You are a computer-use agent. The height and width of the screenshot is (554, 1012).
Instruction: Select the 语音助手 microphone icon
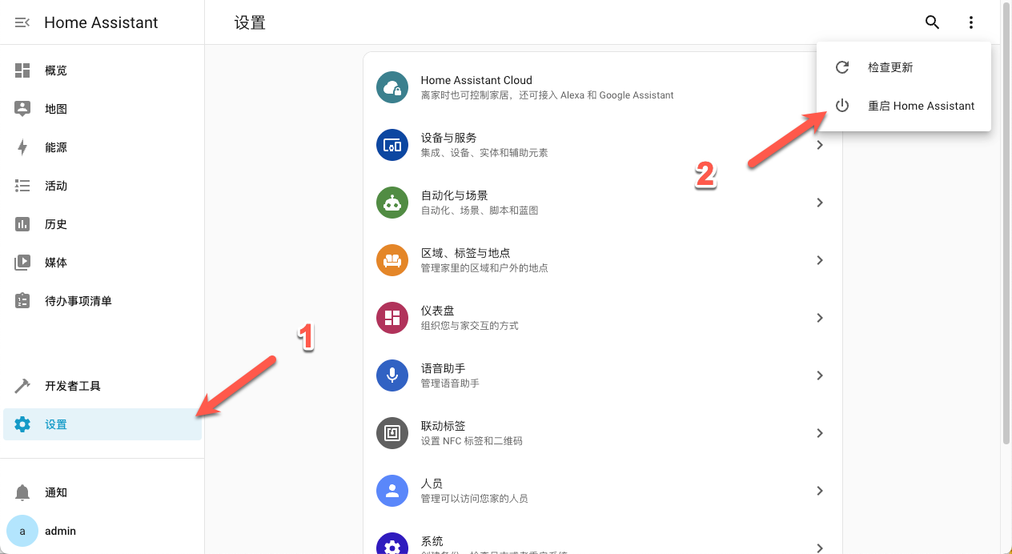pyautogui.click(x=392, y=375)
